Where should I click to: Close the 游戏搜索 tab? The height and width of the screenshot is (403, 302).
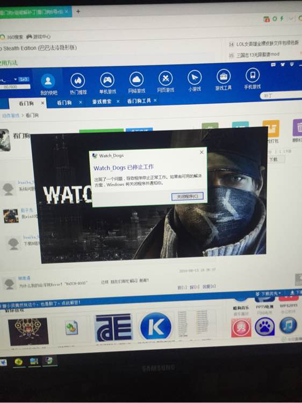coord(118,101)
